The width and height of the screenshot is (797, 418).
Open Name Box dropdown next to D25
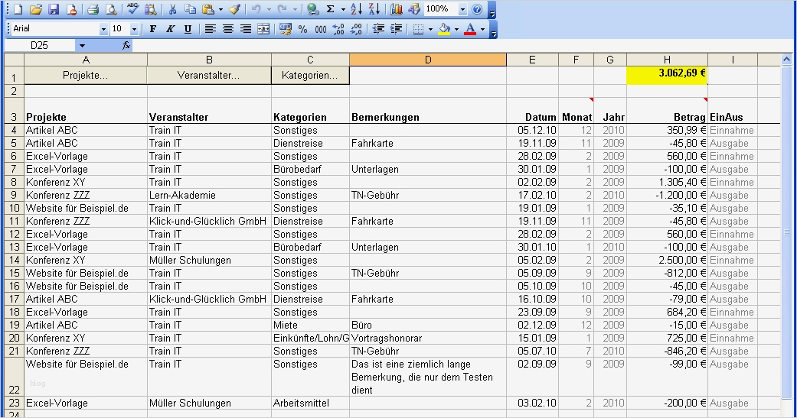[82, 46]
